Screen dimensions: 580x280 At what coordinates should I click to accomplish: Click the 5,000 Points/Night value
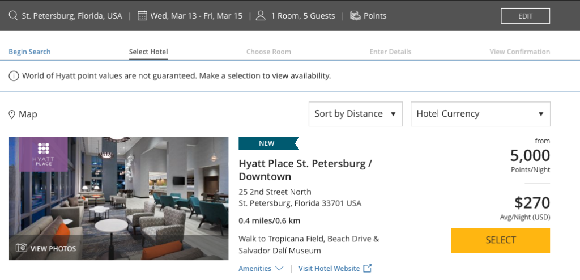tap(530, 155)
